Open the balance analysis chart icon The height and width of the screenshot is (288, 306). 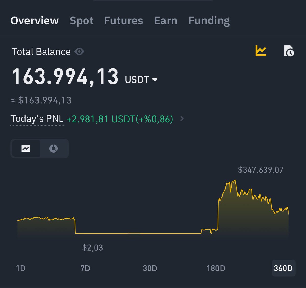tap(261, 51)
